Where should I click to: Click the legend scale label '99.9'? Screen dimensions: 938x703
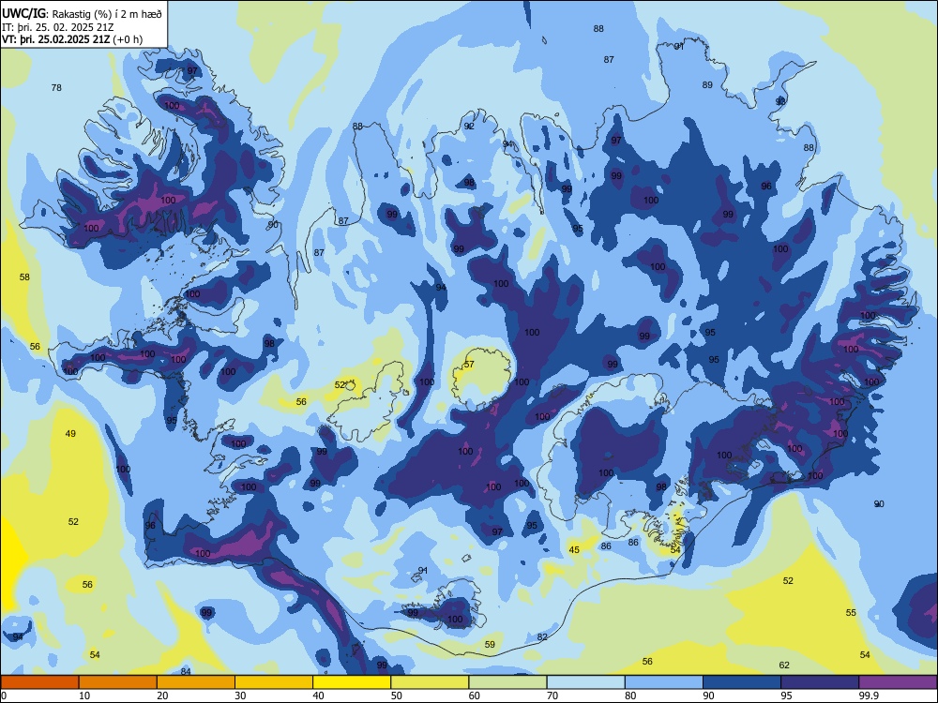click(x=869, y=696)
